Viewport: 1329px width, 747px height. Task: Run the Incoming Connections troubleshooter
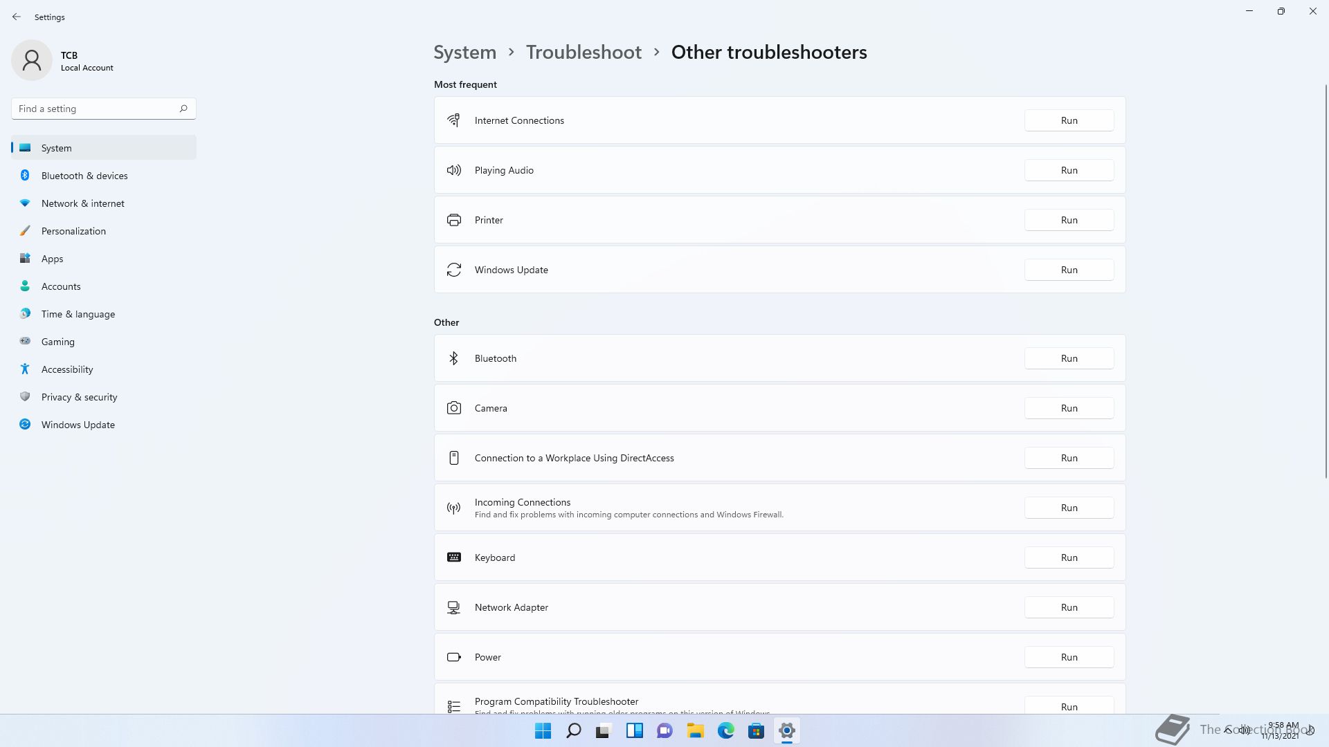(x=1069, y=508)
